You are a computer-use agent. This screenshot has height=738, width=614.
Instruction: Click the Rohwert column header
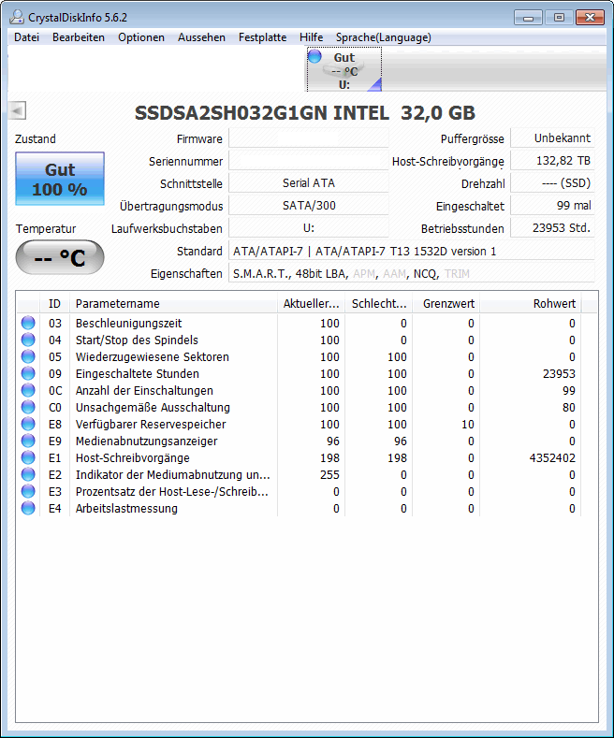pyautogui.click(x=530, y=304)
